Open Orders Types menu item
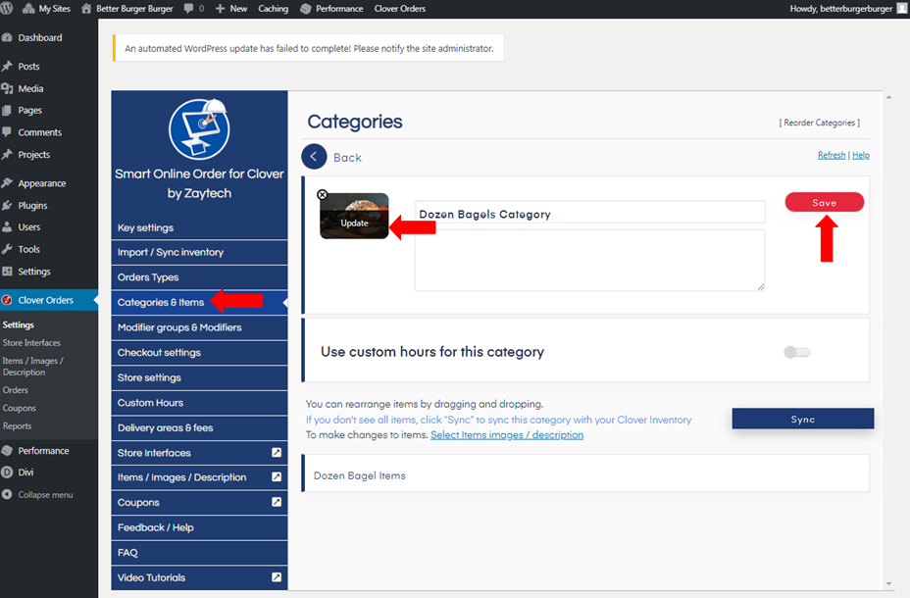 (199, 277)
